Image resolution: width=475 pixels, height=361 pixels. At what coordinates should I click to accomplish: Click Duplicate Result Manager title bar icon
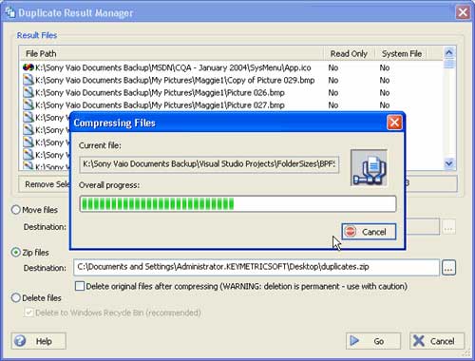pyautogui.click(x=10, y=12)
